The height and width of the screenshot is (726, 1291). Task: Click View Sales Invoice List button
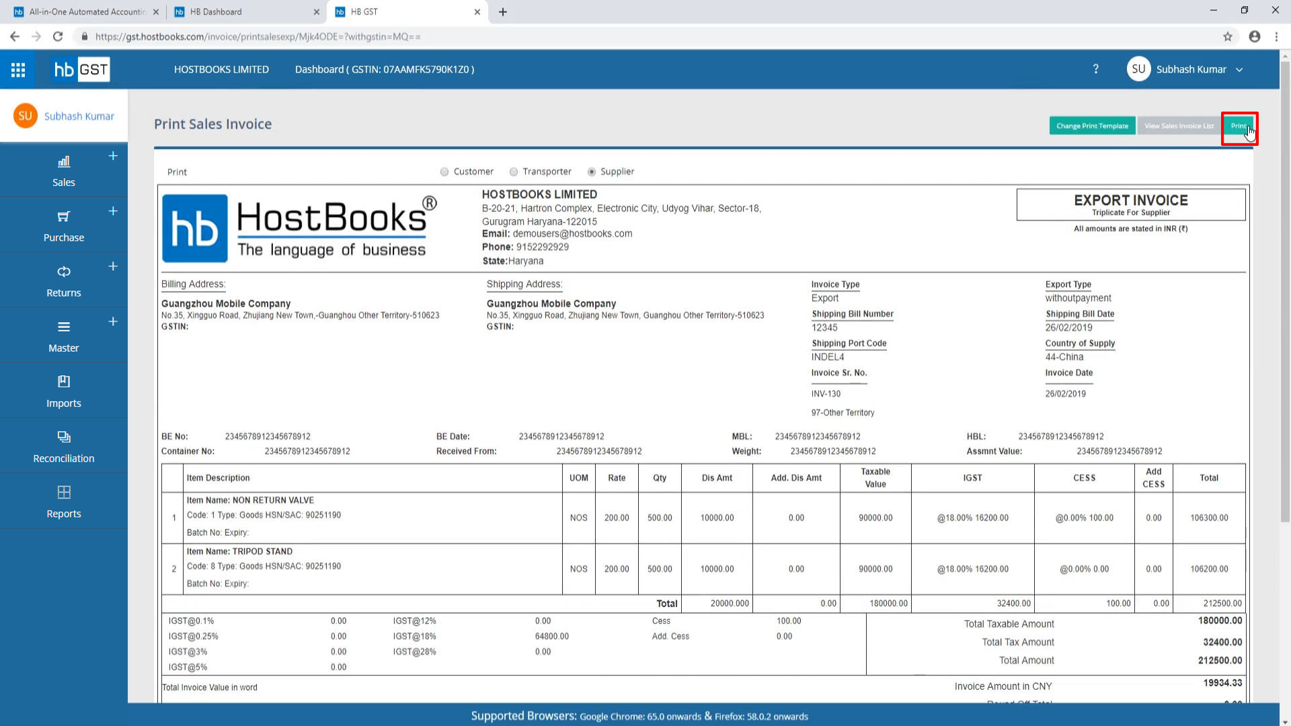click(1179, 126)
